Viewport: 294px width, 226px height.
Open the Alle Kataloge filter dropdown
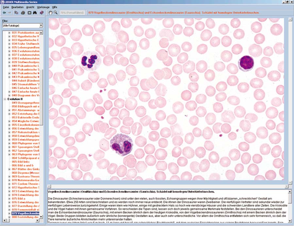click(41, 25)
